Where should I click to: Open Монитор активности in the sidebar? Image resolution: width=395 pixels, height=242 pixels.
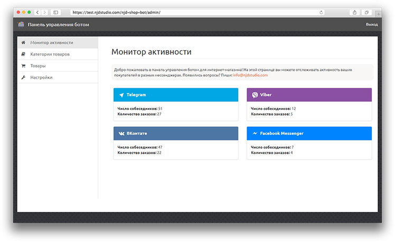58,43
